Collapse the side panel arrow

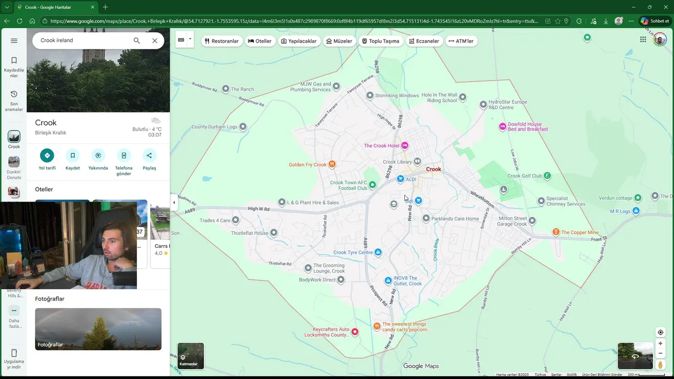pos(174,202)
